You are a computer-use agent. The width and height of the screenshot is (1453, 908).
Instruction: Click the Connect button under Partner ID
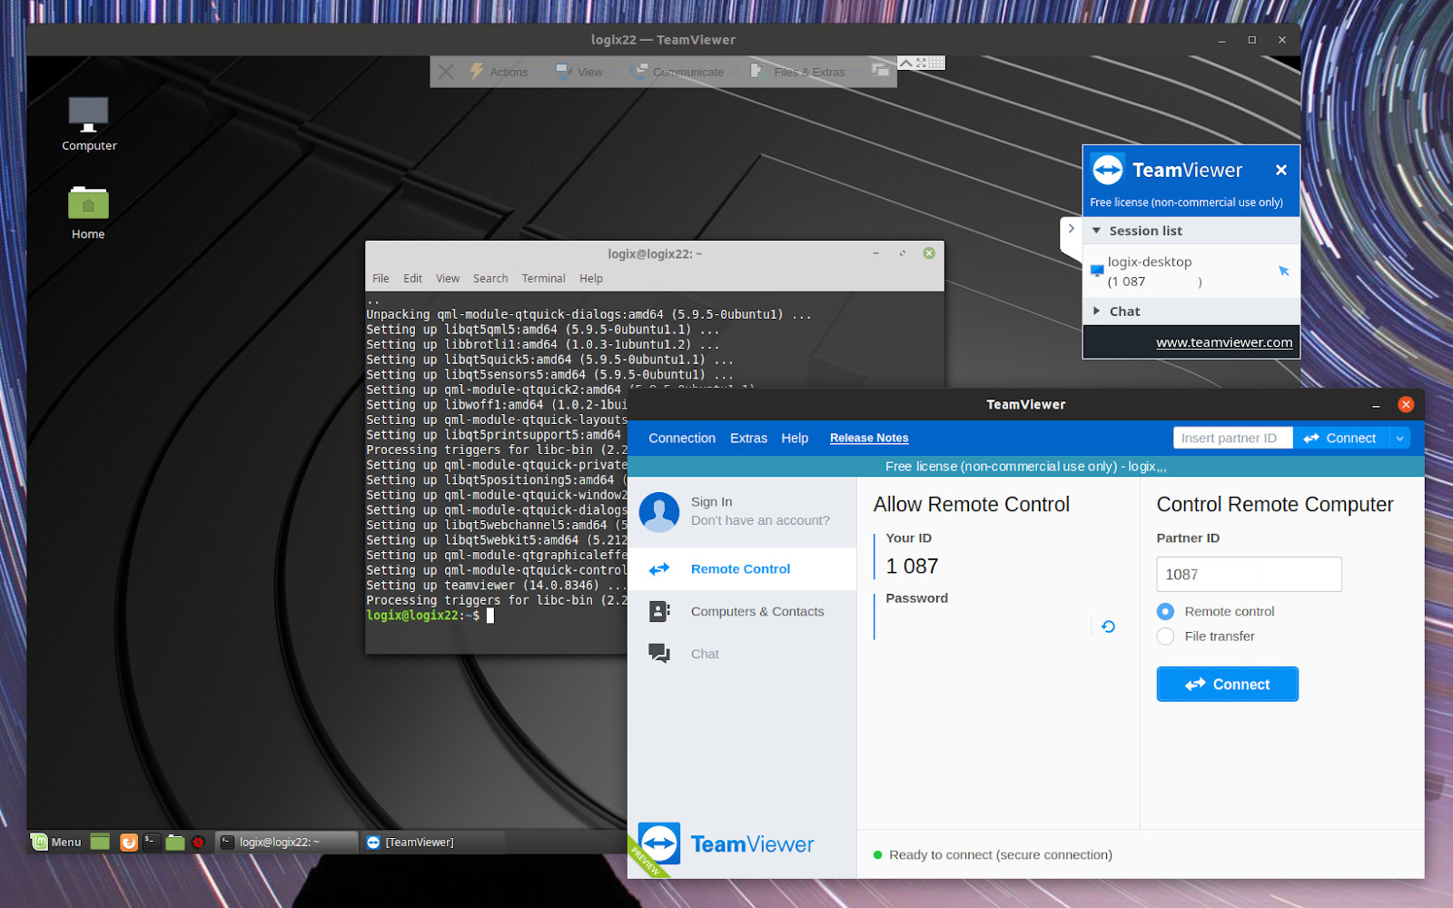(1227, 684)
